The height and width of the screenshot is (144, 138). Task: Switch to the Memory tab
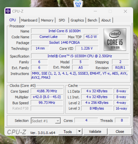[47, 20]
